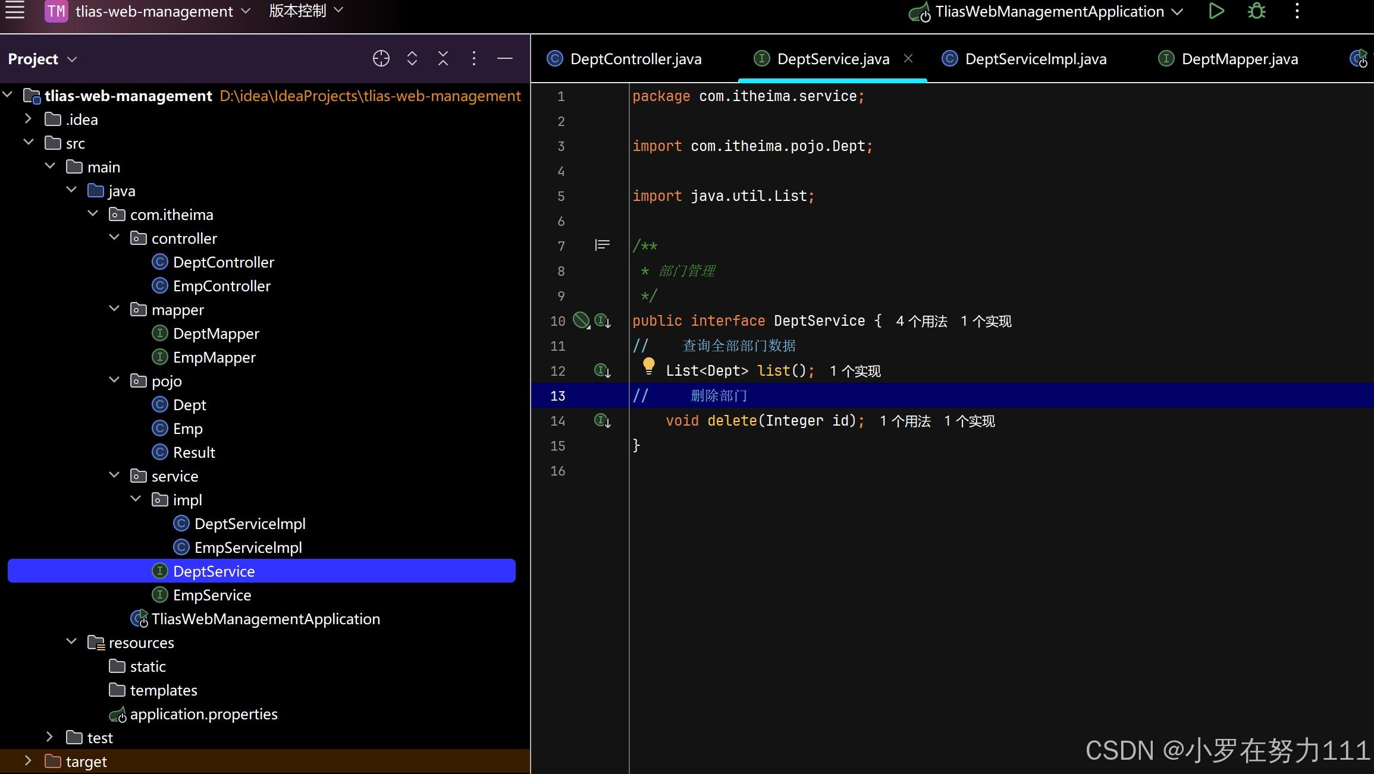
Task: Click Expand All icon in Project panel
Action: point(412,58)
